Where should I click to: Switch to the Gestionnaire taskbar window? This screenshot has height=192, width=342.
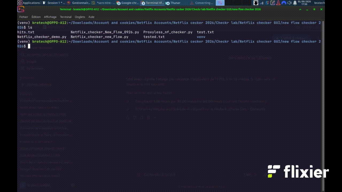(78, 3)
